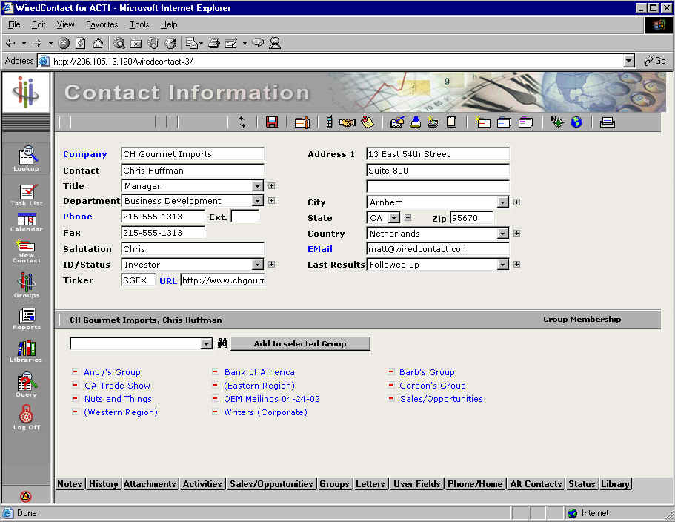Open Groups from the left sidebar
The image size is (675, 522).
(26, 285)
